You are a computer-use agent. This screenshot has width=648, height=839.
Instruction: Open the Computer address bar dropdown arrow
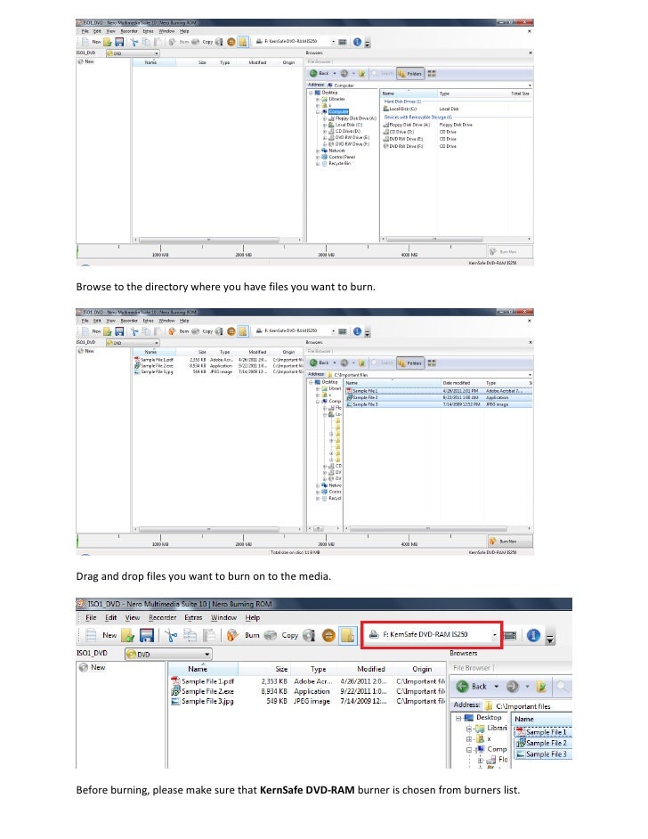[530, 86]
